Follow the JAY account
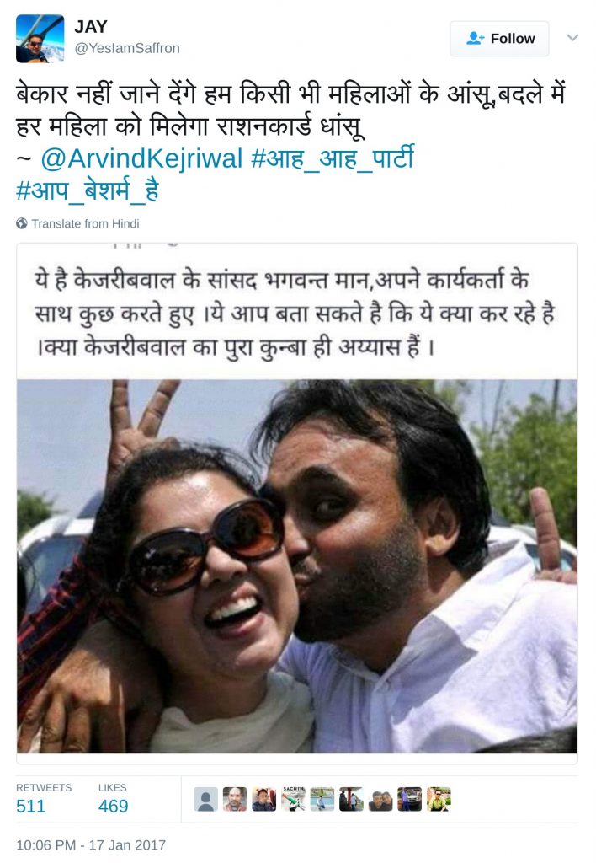Screen dimensions: 596x863 (499, 39)
